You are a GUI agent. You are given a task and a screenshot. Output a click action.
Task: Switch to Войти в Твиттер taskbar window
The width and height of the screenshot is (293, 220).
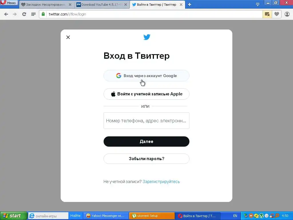[198, 216]
